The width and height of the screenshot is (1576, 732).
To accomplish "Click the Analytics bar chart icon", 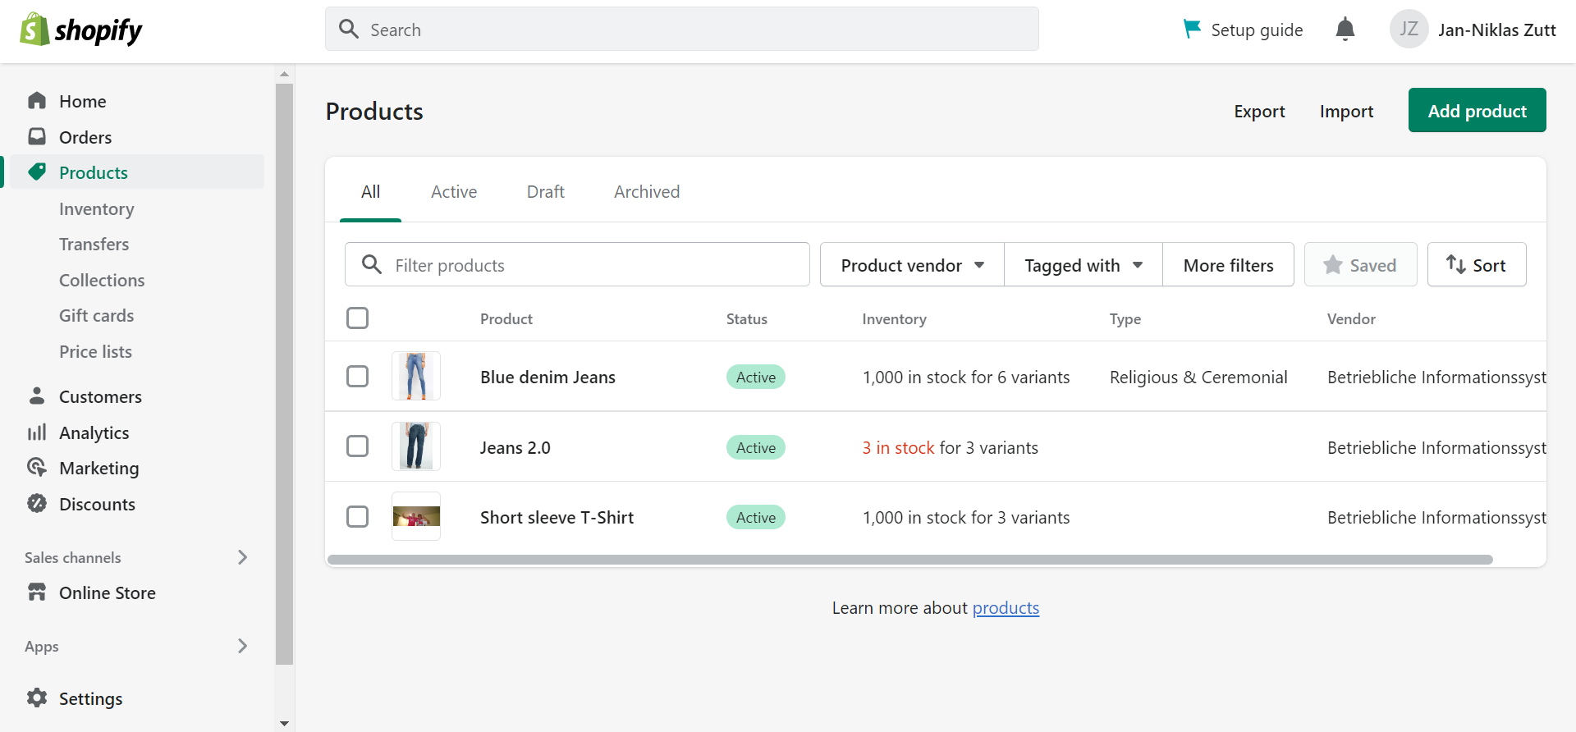I will click(37, 432).
